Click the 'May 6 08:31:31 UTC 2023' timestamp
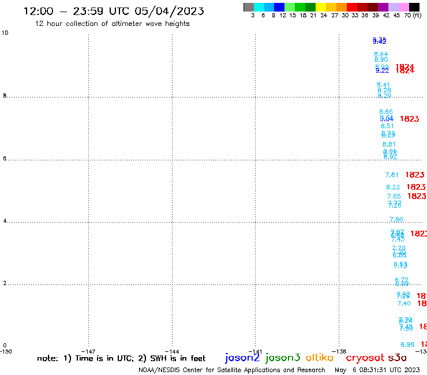This screenshot has width=427, height=375. pyautogui.click(x=377, y=370)
